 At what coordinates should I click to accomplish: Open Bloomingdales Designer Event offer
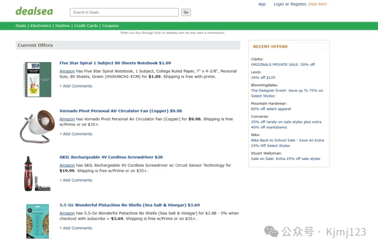[x=287, y=93]
